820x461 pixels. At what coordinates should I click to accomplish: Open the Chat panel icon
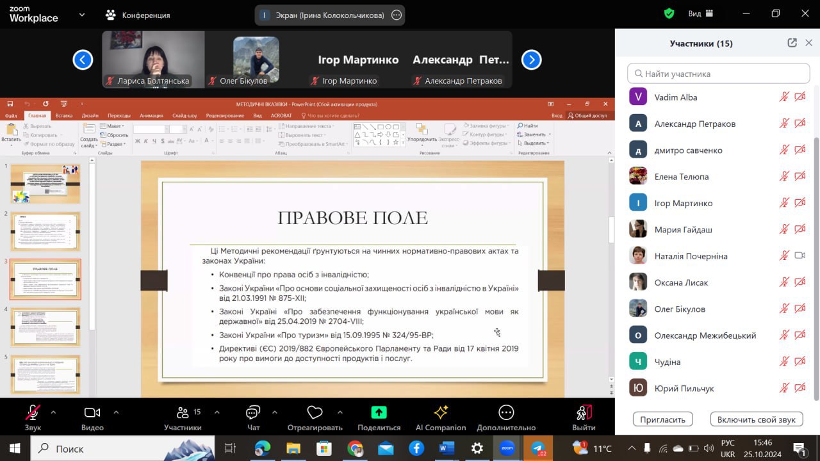253,412
